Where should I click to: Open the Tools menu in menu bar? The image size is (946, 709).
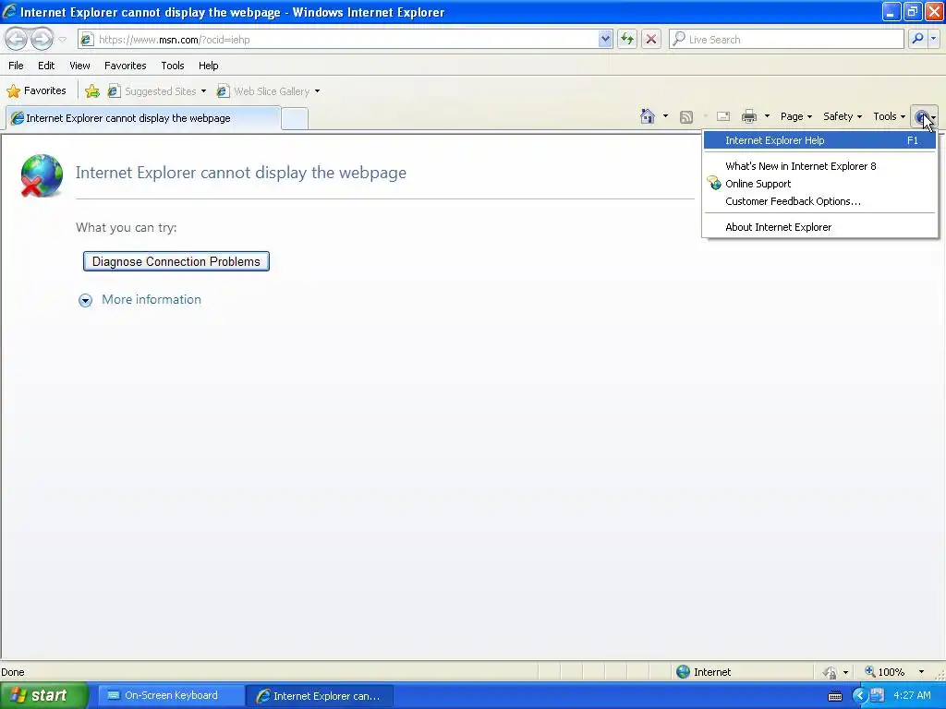pyautogui.click(x=173, y=66)
